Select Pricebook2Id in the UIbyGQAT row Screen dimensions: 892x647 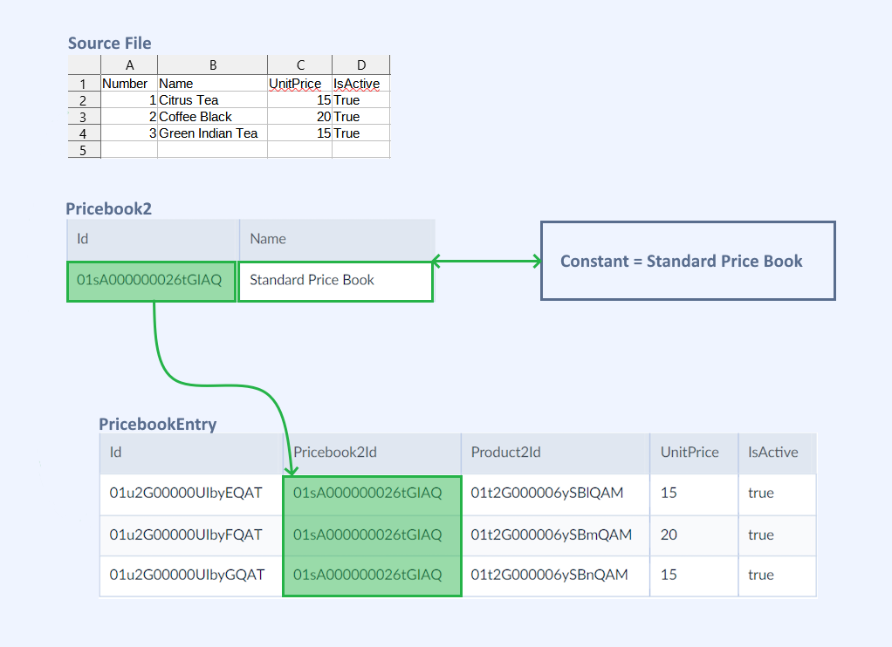(x=372, y=575)
